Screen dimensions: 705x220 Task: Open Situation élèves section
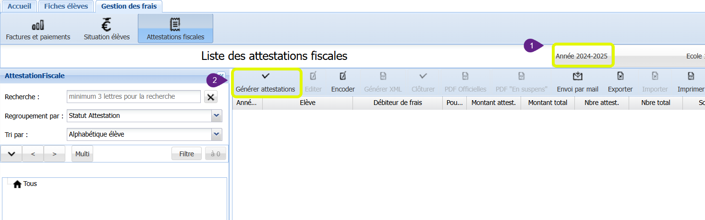coord(107,30)
